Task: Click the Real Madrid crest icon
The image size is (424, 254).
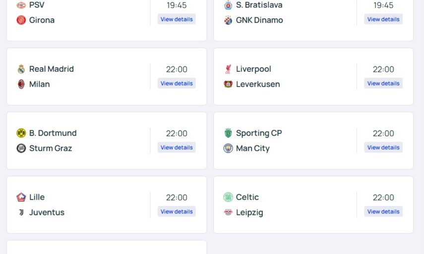Action: (x=21, y=69)
